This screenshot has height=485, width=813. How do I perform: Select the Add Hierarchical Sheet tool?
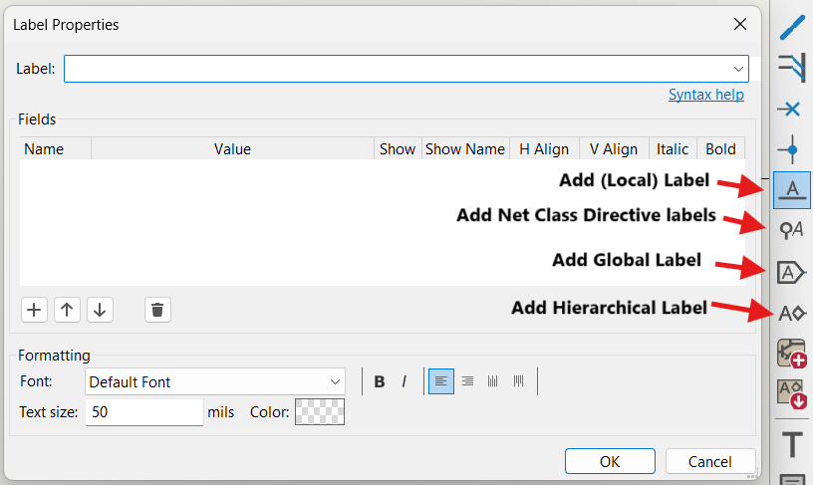click(x=792, y=354)
